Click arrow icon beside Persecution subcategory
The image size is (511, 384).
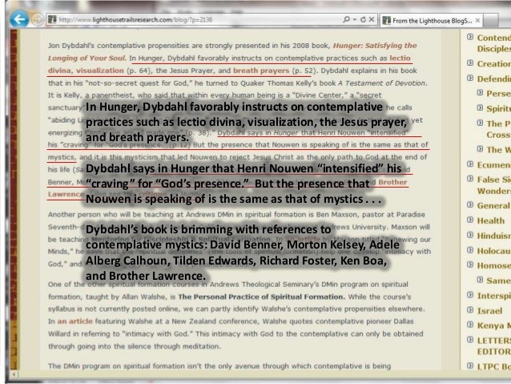[480, 93]
